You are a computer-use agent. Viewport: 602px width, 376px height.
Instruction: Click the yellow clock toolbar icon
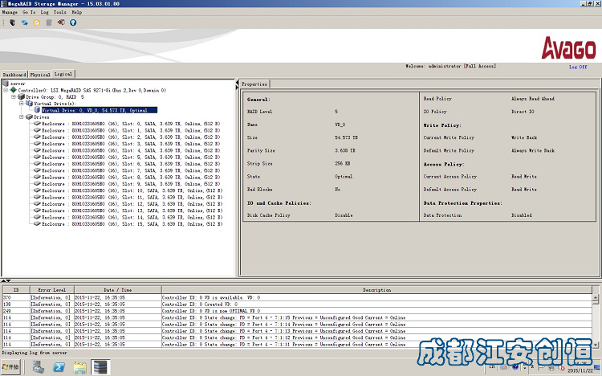[37, 22]
